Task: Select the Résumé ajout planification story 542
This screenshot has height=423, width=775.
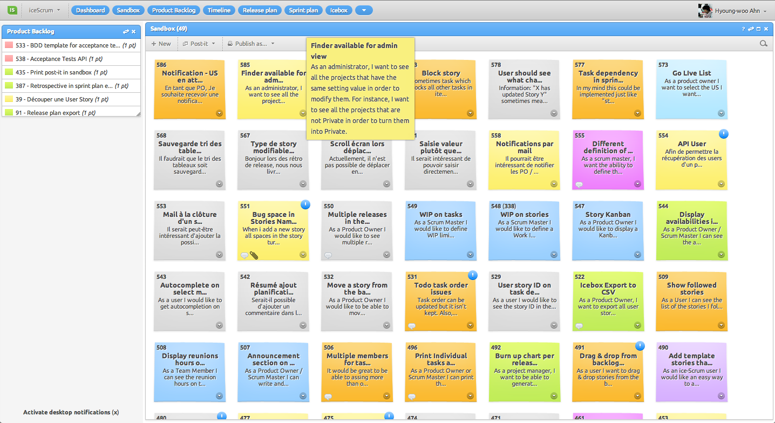Action: tap(273, 301)
